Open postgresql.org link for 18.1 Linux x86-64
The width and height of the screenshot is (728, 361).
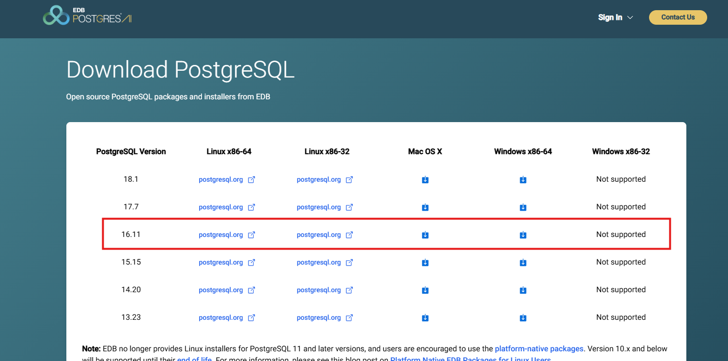point(227,180)
